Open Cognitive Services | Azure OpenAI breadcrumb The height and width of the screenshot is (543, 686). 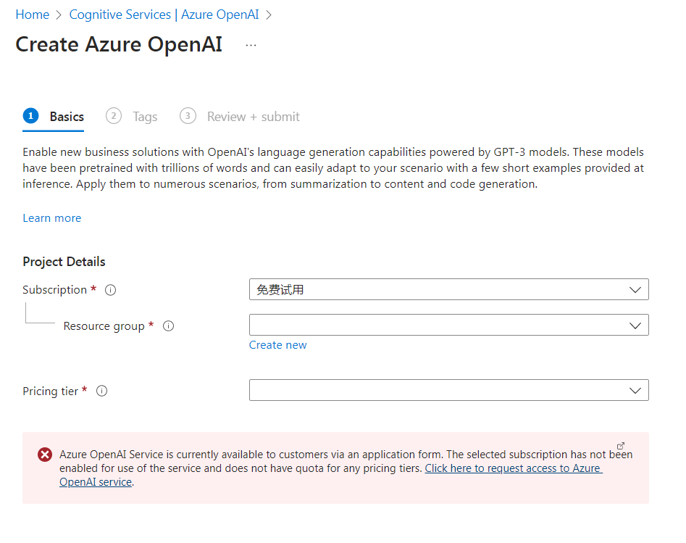tap(164, 14)
